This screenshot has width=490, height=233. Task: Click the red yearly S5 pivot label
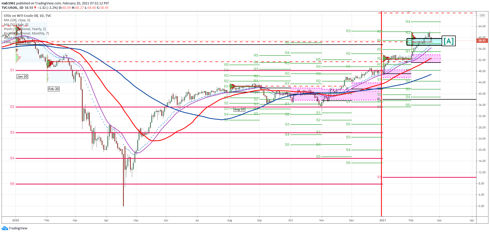(x=12, y=184)
